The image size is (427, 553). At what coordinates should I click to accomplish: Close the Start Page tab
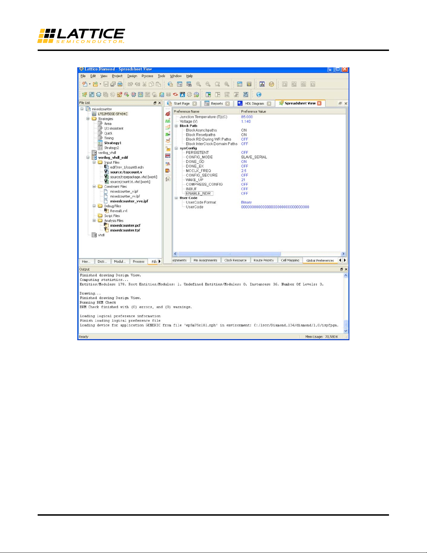tap(195, 104)
